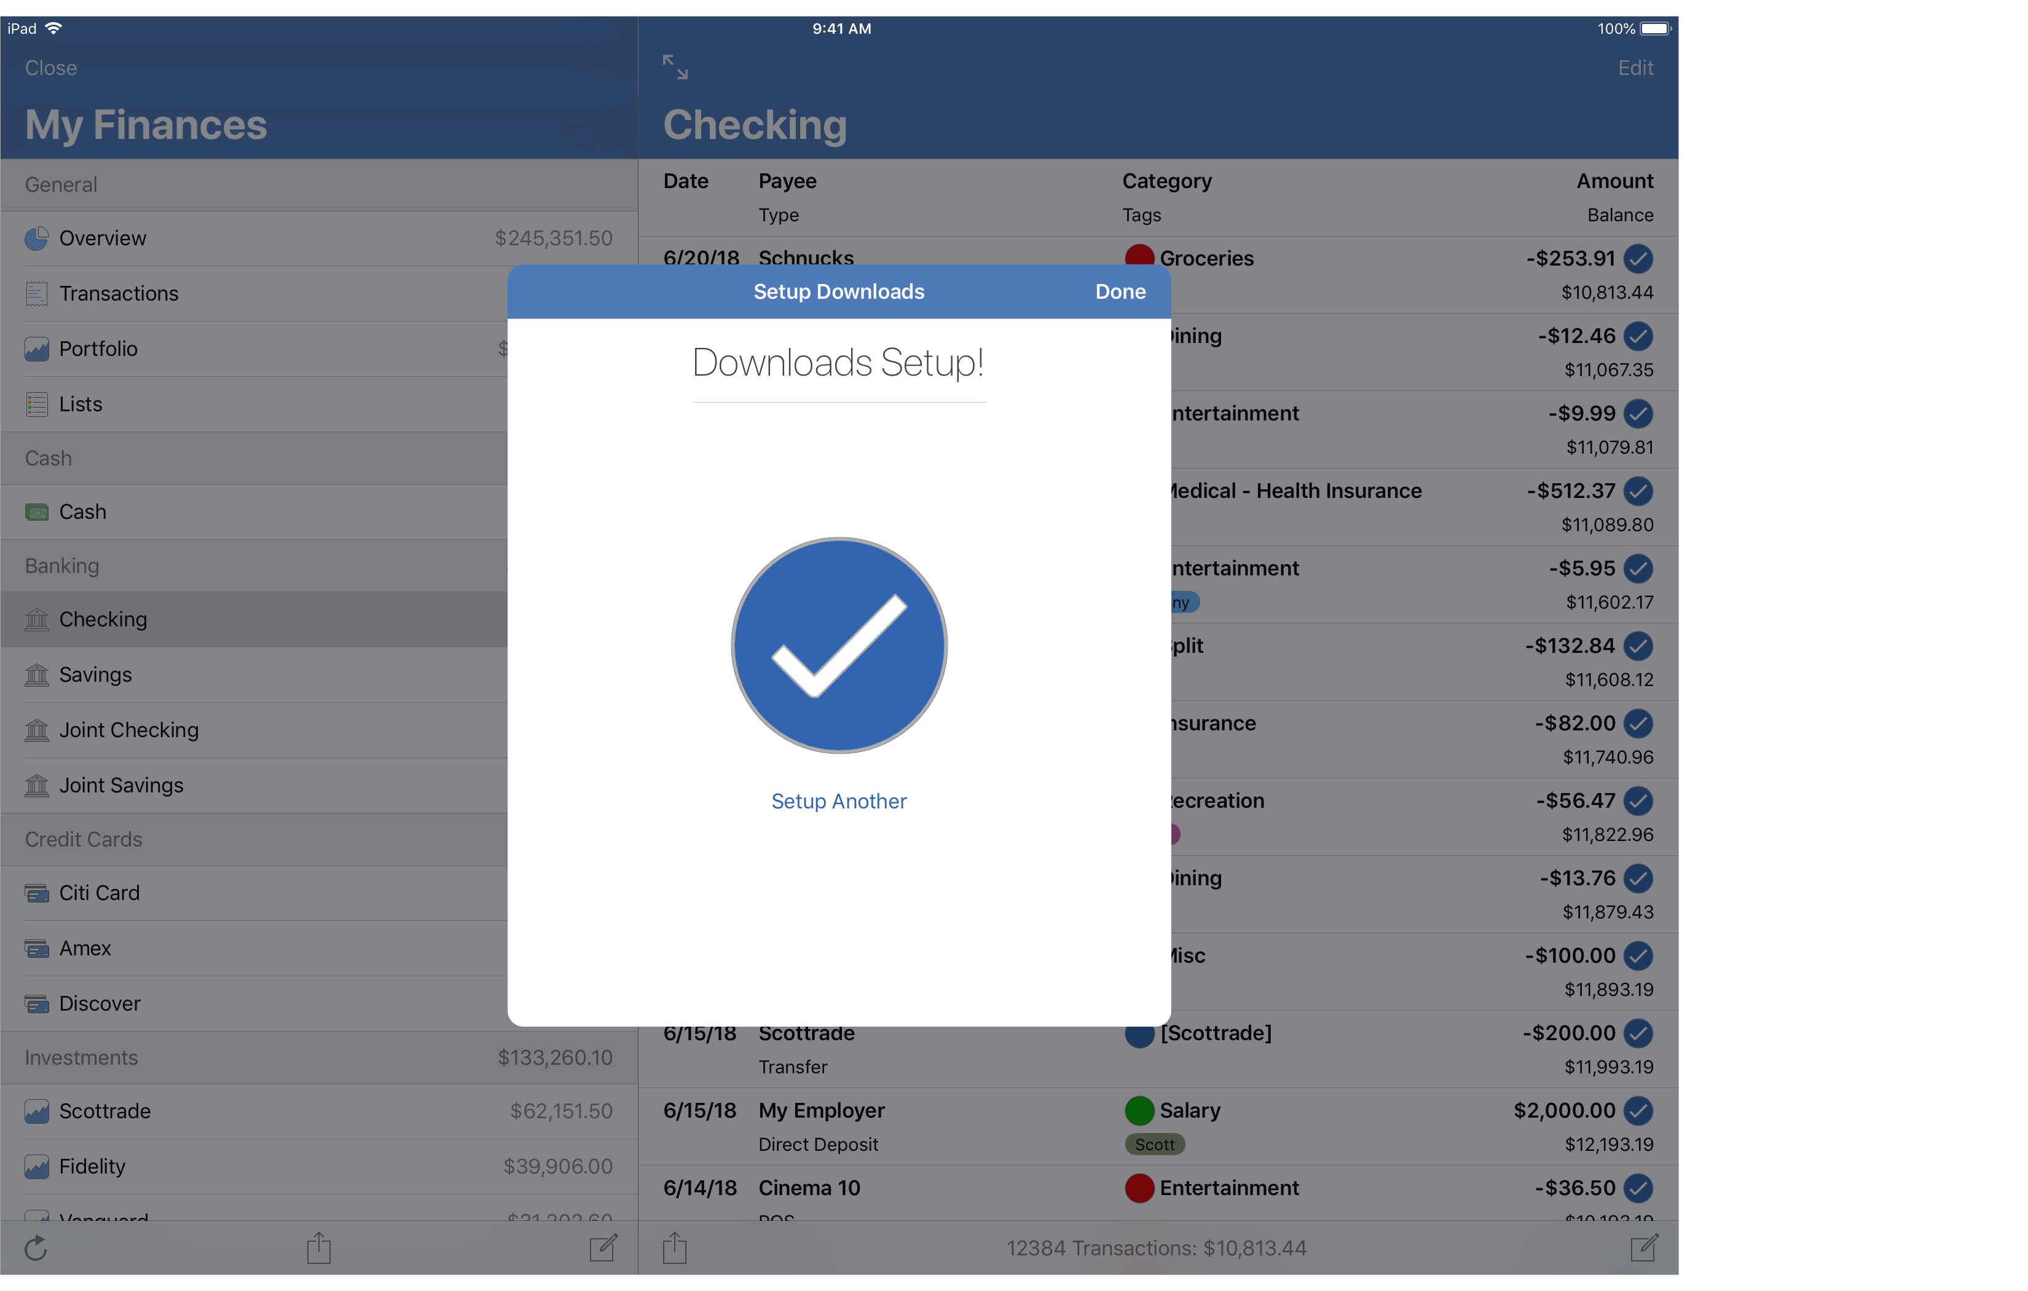
Task: Select Savings account in sidebar
Action: pyautogui.click(x=95, y=675)
